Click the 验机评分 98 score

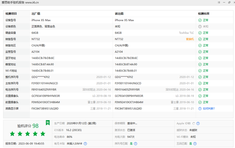28,126
